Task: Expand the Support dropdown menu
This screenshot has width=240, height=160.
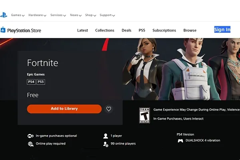Action: coord(107,15)
